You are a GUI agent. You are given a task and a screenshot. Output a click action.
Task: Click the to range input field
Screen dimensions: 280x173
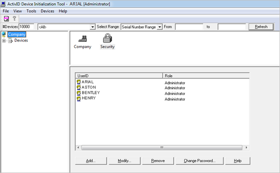tap(232, 27)
